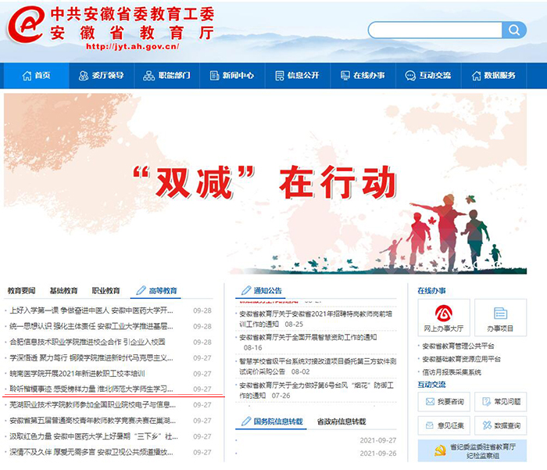Click the 意见征集 button
547x470 pixels.
point(443,425)
